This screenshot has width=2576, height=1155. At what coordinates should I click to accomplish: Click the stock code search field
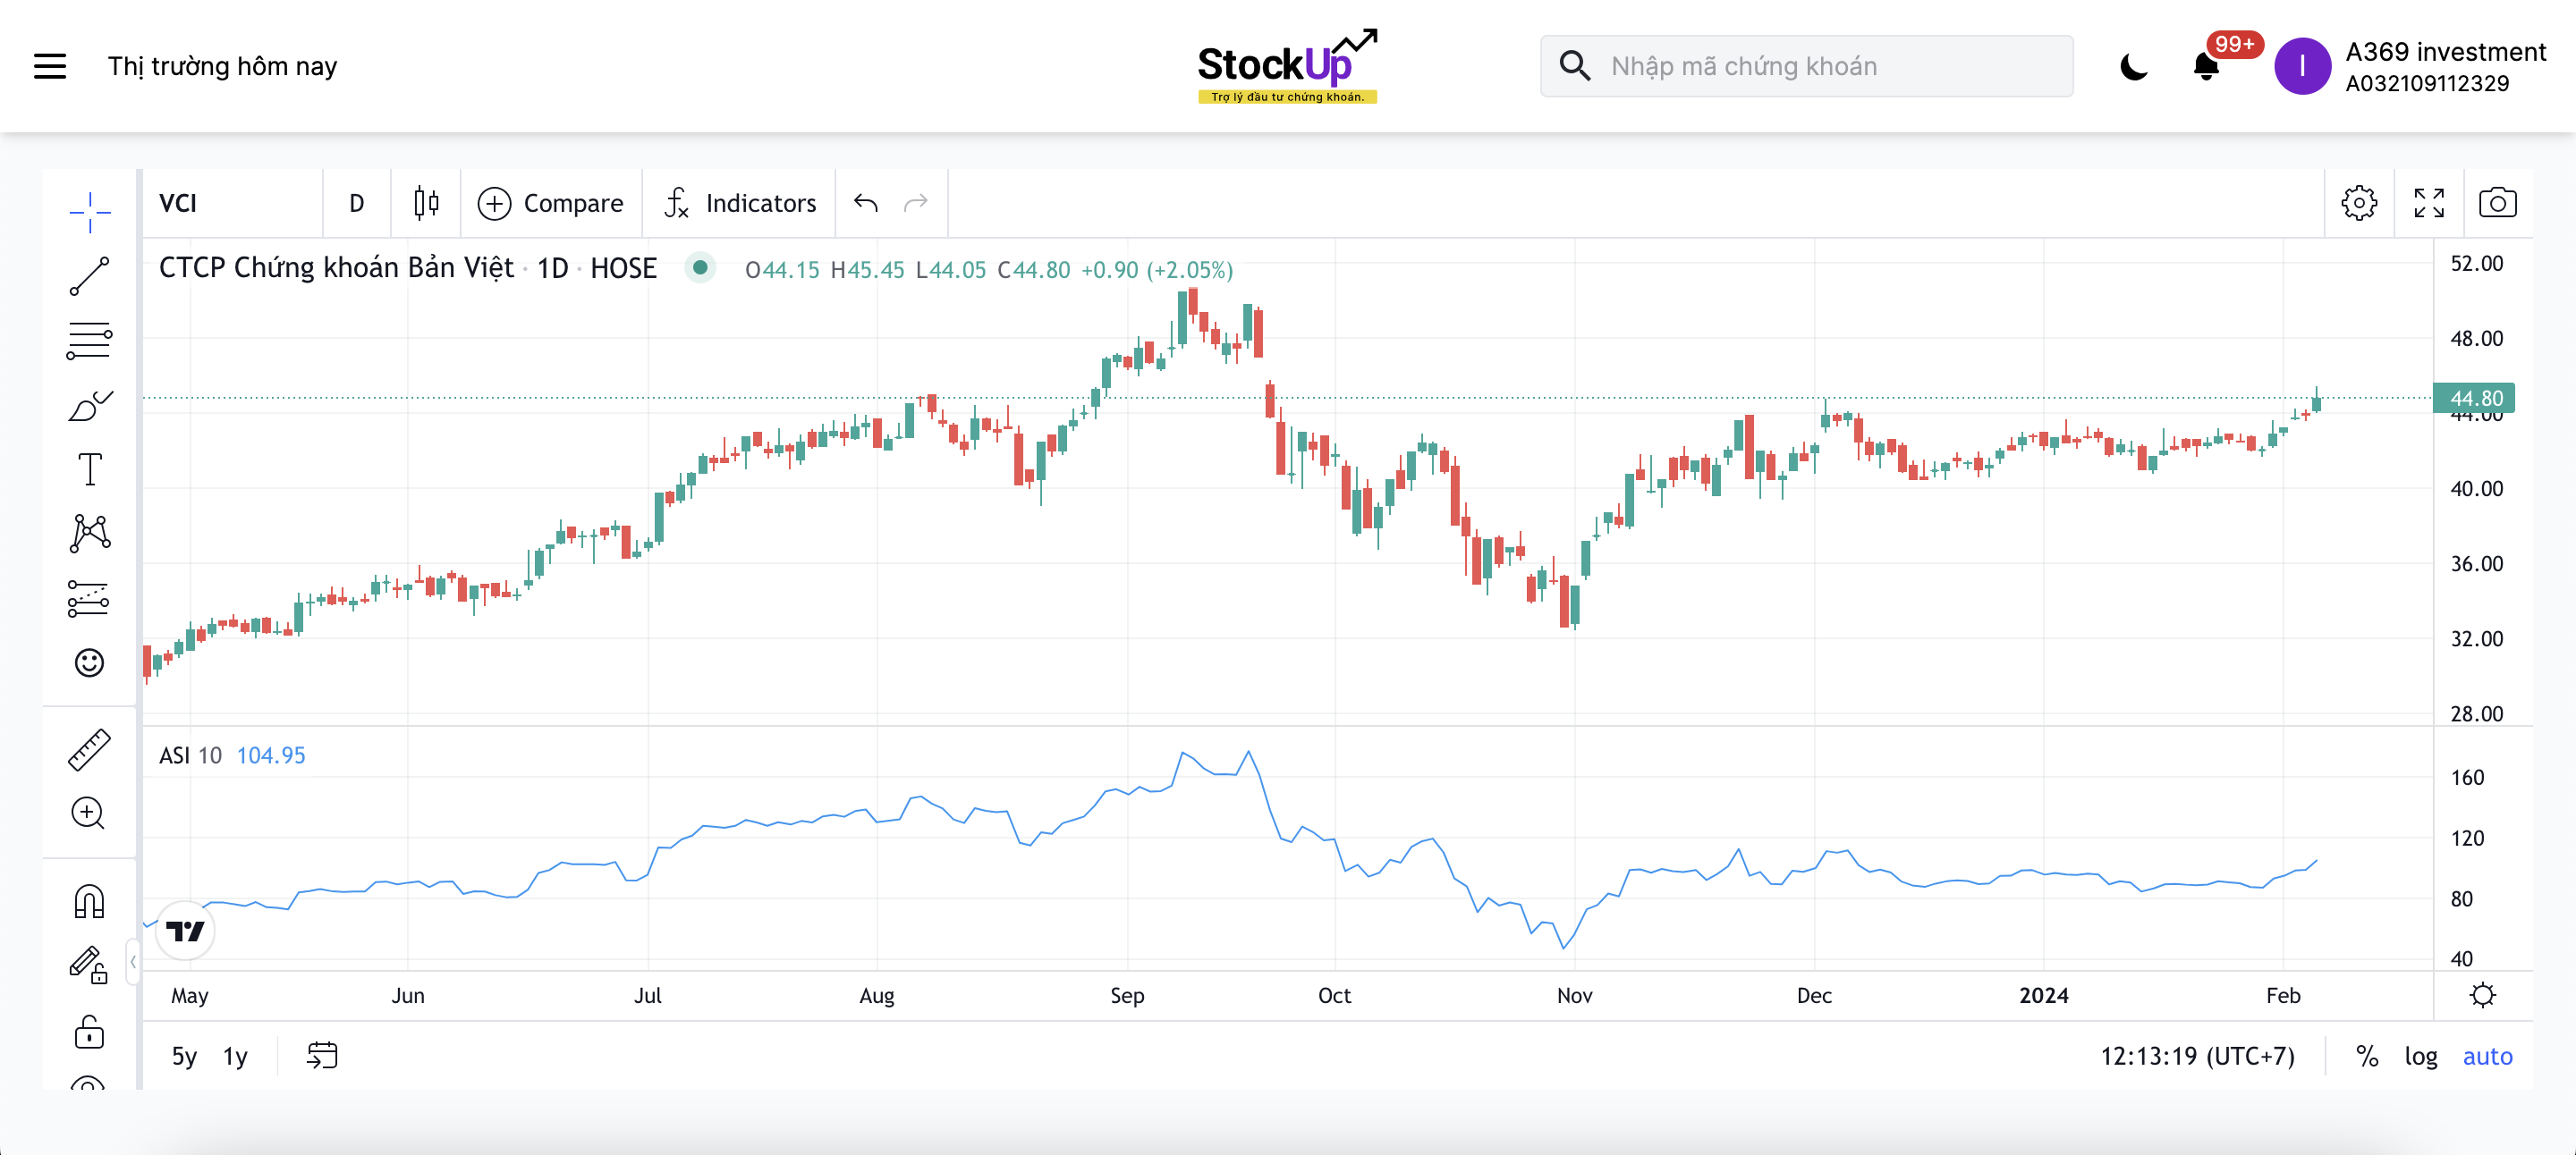click(x=1806, y=66)
